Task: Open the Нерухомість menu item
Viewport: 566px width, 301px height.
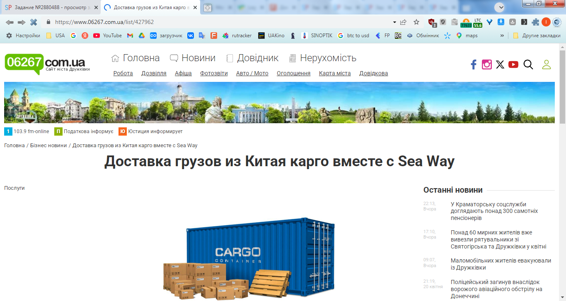Action: coord(322,58)
